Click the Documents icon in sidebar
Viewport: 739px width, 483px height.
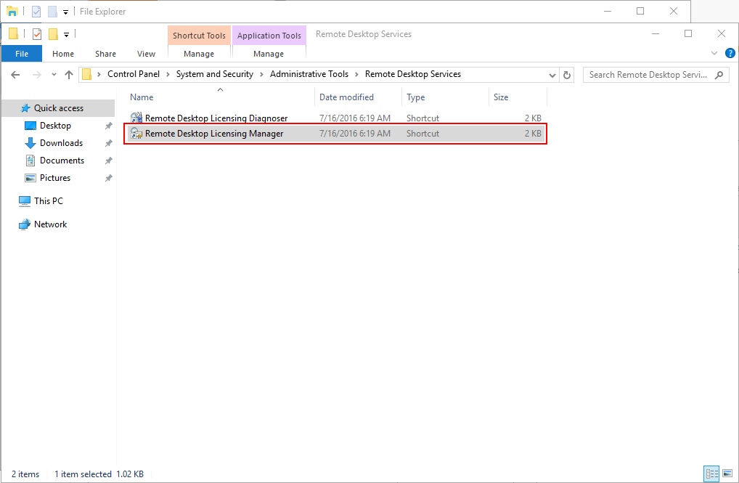[30, 161]
